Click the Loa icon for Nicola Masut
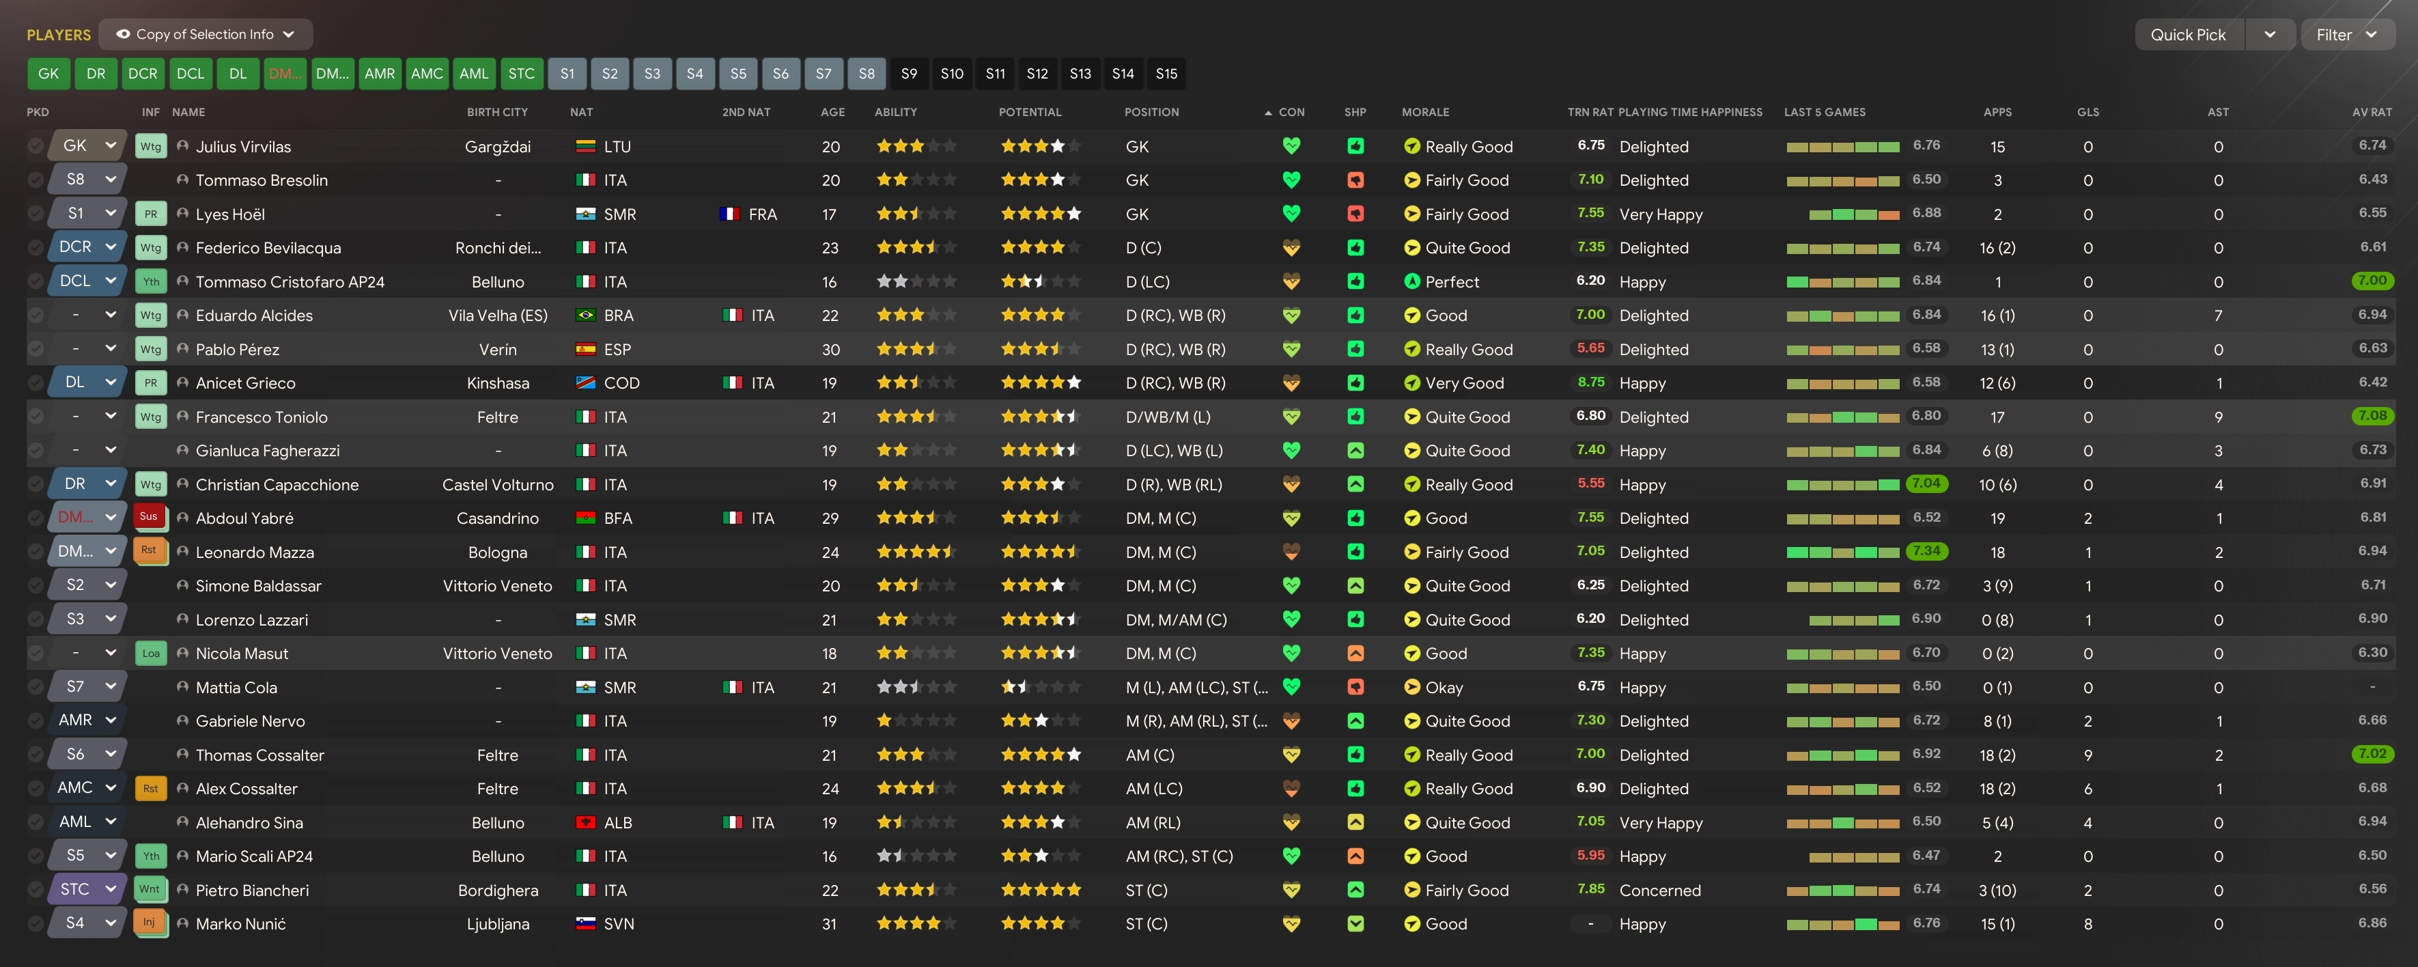Viewport: 2418px width, 967px height. click(150, 654)
